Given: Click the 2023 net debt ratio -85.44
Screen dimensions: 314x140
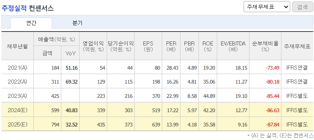Looking at the screenshot, I should (x=272, y=96).
